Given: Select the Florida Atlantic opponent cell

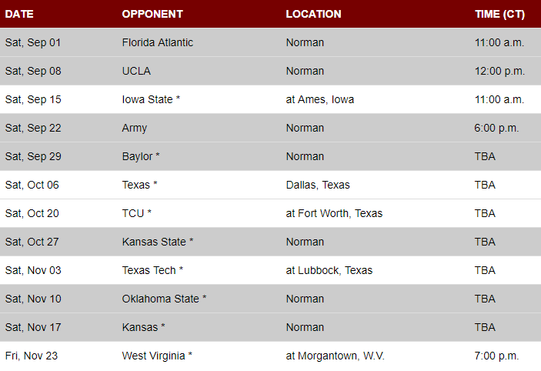Looking at the screenshot, I should 157,42.
